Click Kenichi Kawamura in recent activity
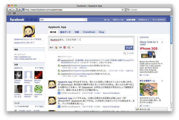 [82, 66]
